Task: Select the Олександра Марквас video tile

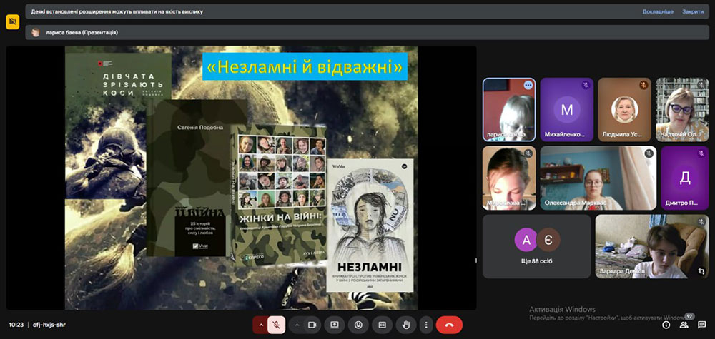Action: click(598, 178)
